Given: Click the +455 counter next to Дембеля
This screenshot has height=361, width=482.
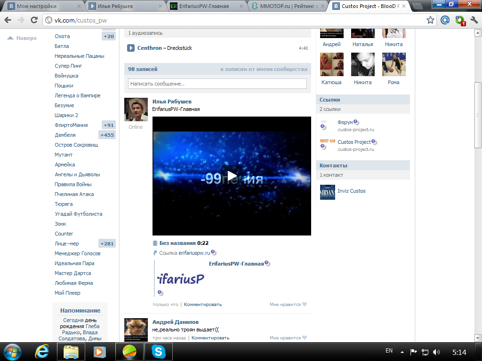Looking at the screenshot, I should tap(107, 135).
